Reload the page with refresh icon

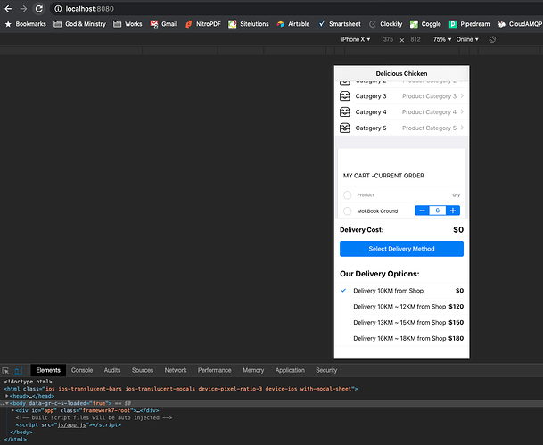coord(39,9)
